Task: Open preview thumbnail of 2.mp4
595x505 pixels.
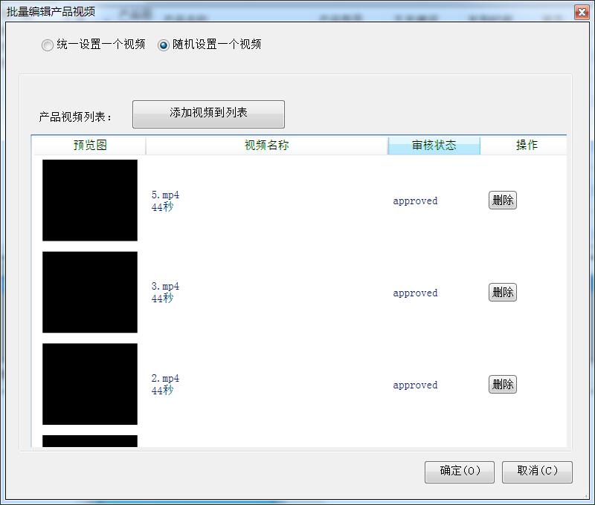Action: click(x=90, y=384)
